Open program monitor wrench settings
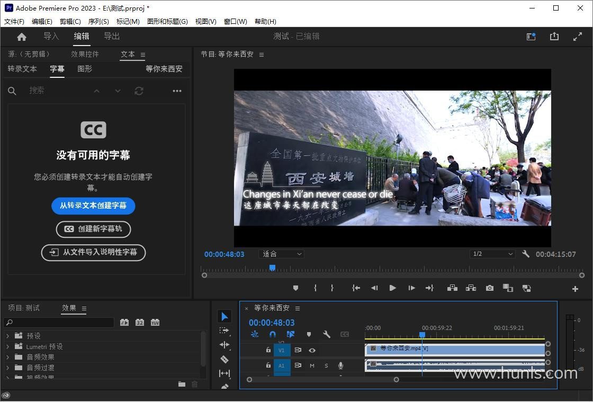The width and height of the screenshot is (593, 402). pos(526,254)
